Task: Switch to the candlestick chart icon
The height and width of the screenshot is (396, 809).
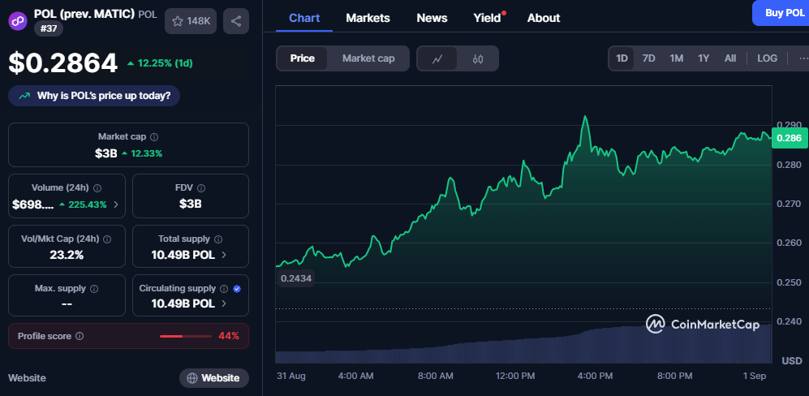Action: (478, 58)
